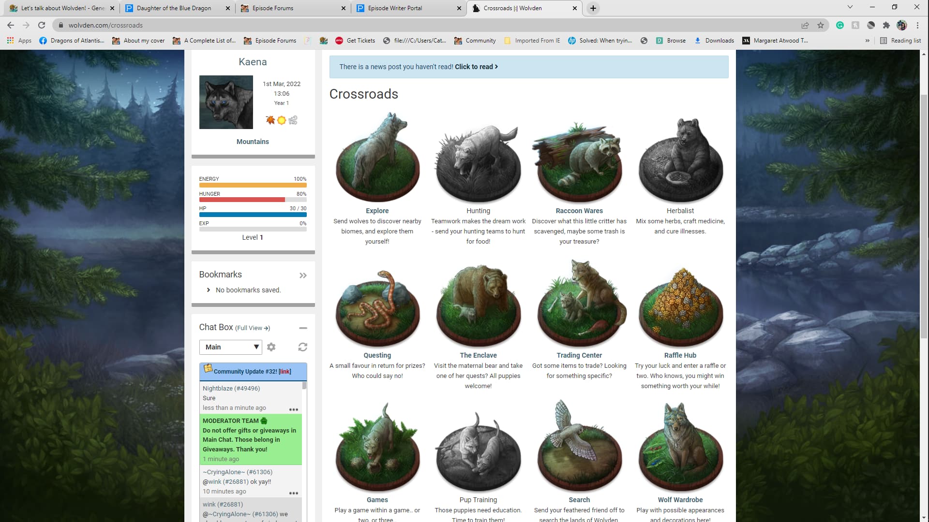Open the Explore text link
Image resolution: width=929 pixels, height=522 pixels.
377,211
